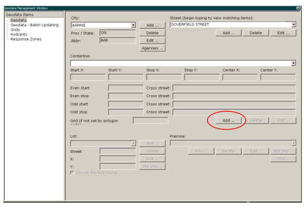Click the Start X input field
The height and width of the screenshot is (207, 306).
pyautogui.click(x=88, y=77)
